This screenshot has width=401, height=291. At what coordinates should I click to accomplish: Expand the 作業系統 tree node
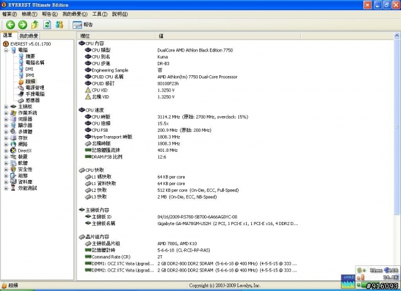6,113
